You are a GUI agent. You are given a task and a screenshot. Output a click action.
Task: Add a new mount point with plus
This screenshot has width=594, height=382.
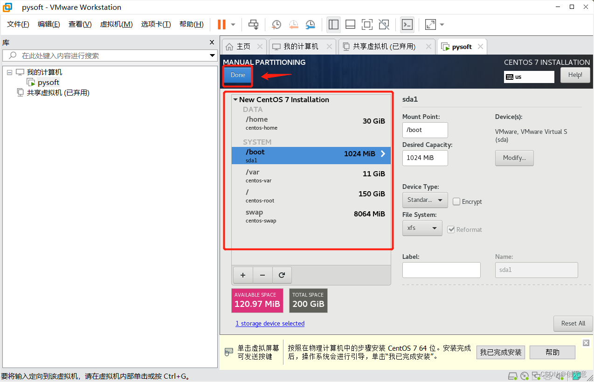point(243,275)
